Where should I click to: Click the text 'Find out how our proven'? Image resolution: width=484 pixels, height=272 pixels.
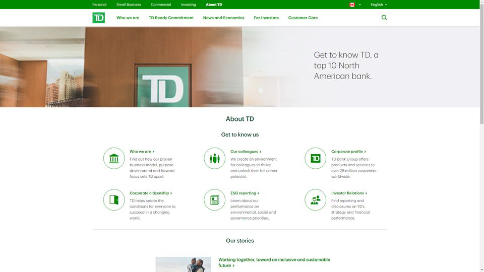tap(151, 159)
